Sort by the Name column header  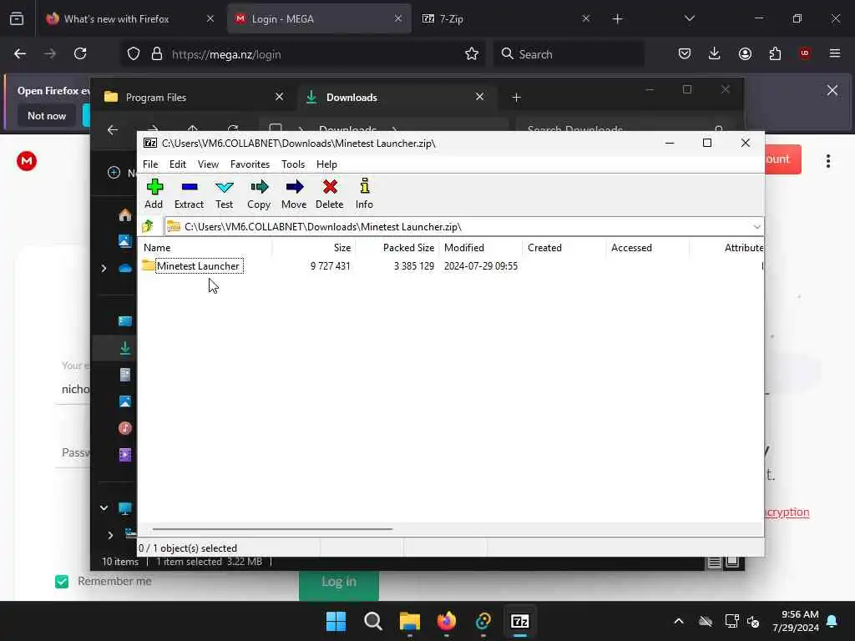pyautogui.click(x=205, y=247)
